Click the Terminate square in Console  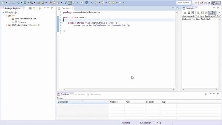coord(185,13)
